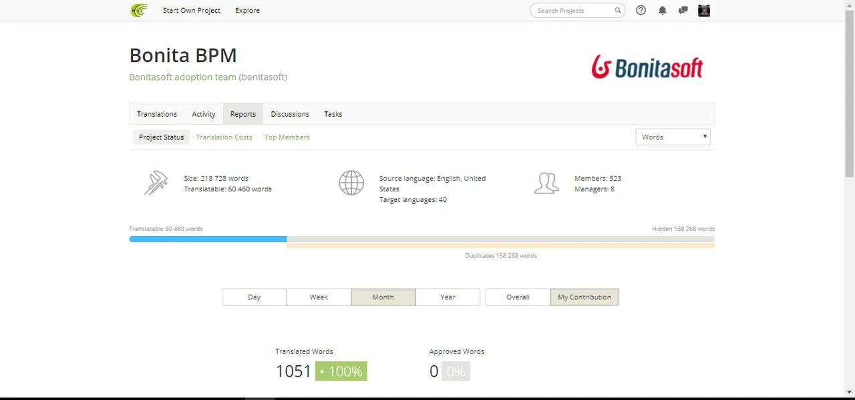Click the 'Size: 218 728 words' text
This screenshot has width=855, height=400.
pos(216,179)
